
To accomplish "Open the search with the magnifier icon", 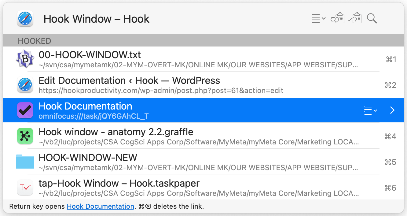I will (372, 19).
